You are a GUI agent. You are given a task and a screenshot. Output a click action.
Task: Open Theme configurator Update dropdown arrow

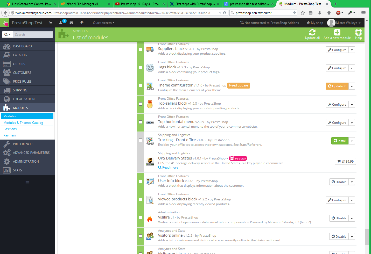[x=352, y=86]
